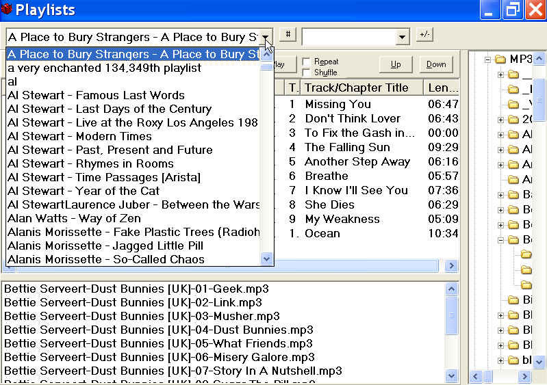Click track list horizontal scrollbar right arrow

click(x=451, y=266)
